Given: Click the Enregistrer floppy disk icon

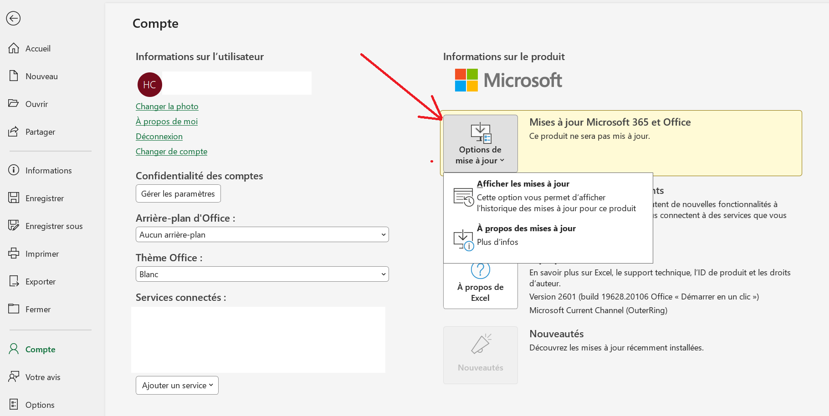Looking at the screenshot, I should [14, 198].
